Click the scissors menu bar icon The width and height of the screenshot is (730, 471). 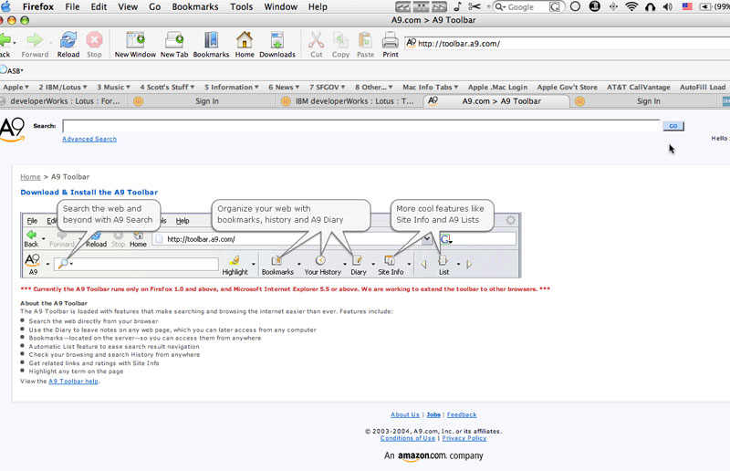tap(474, 6)
